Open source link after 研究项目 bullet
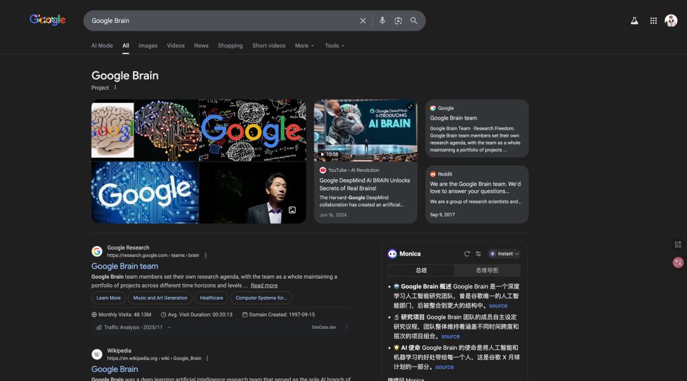The height and width of the screenshot is (381, 687). click(450, 336)
